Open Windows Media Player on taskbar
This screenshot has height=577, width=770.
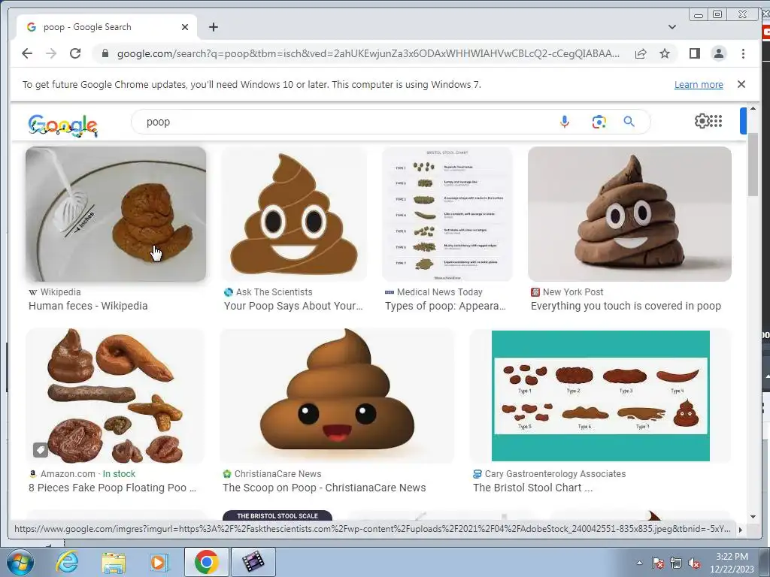coord(159,562)
